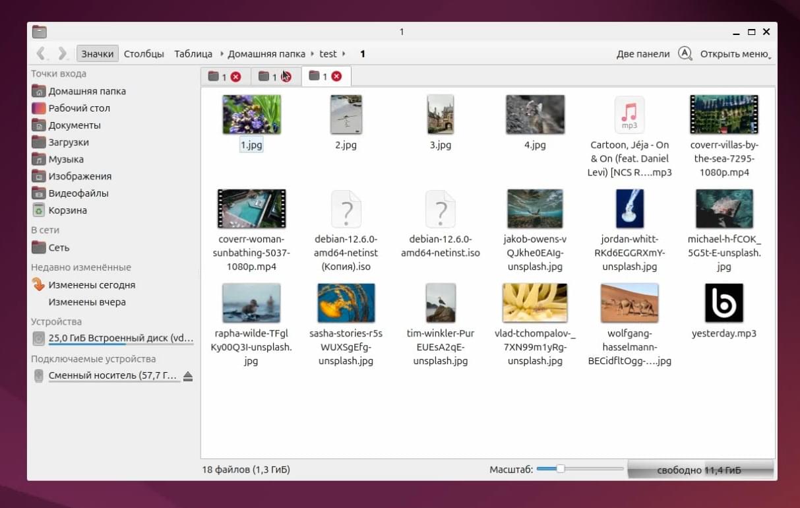800x508 pixels.
Task: Collapse the Точки входа section header
Action: (x=59, y=74)
